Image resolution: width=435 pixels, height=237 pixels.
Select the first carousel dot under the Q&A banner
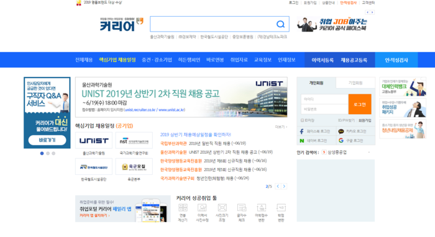(42, 153)
